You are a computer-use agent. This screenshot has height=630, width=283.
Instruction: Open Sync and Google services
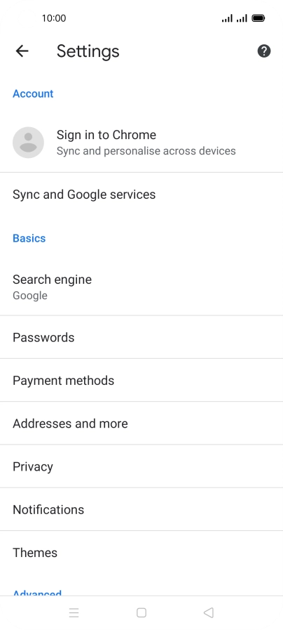tap(141, 195)
